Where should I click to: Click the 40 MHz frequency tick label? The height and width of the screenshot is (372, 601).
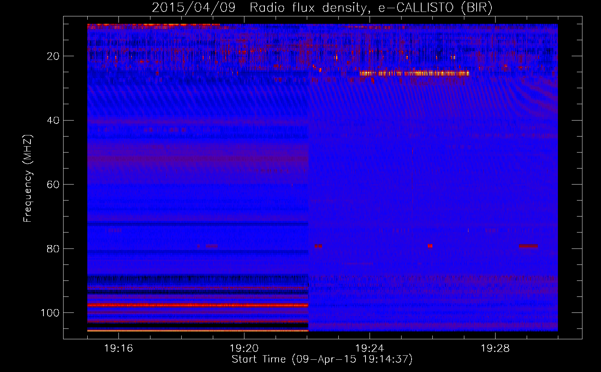point(53,121)
